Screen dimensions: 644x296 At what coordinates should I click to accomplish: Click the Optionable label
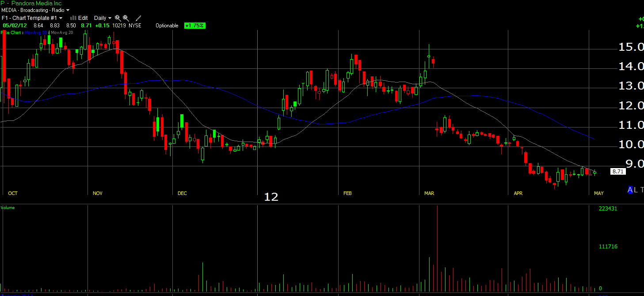167,26
